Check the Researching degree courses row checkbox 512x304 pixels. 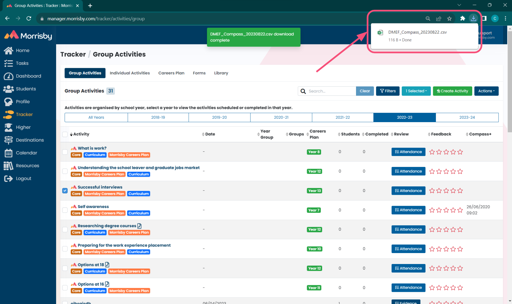[x=65, y=229]
